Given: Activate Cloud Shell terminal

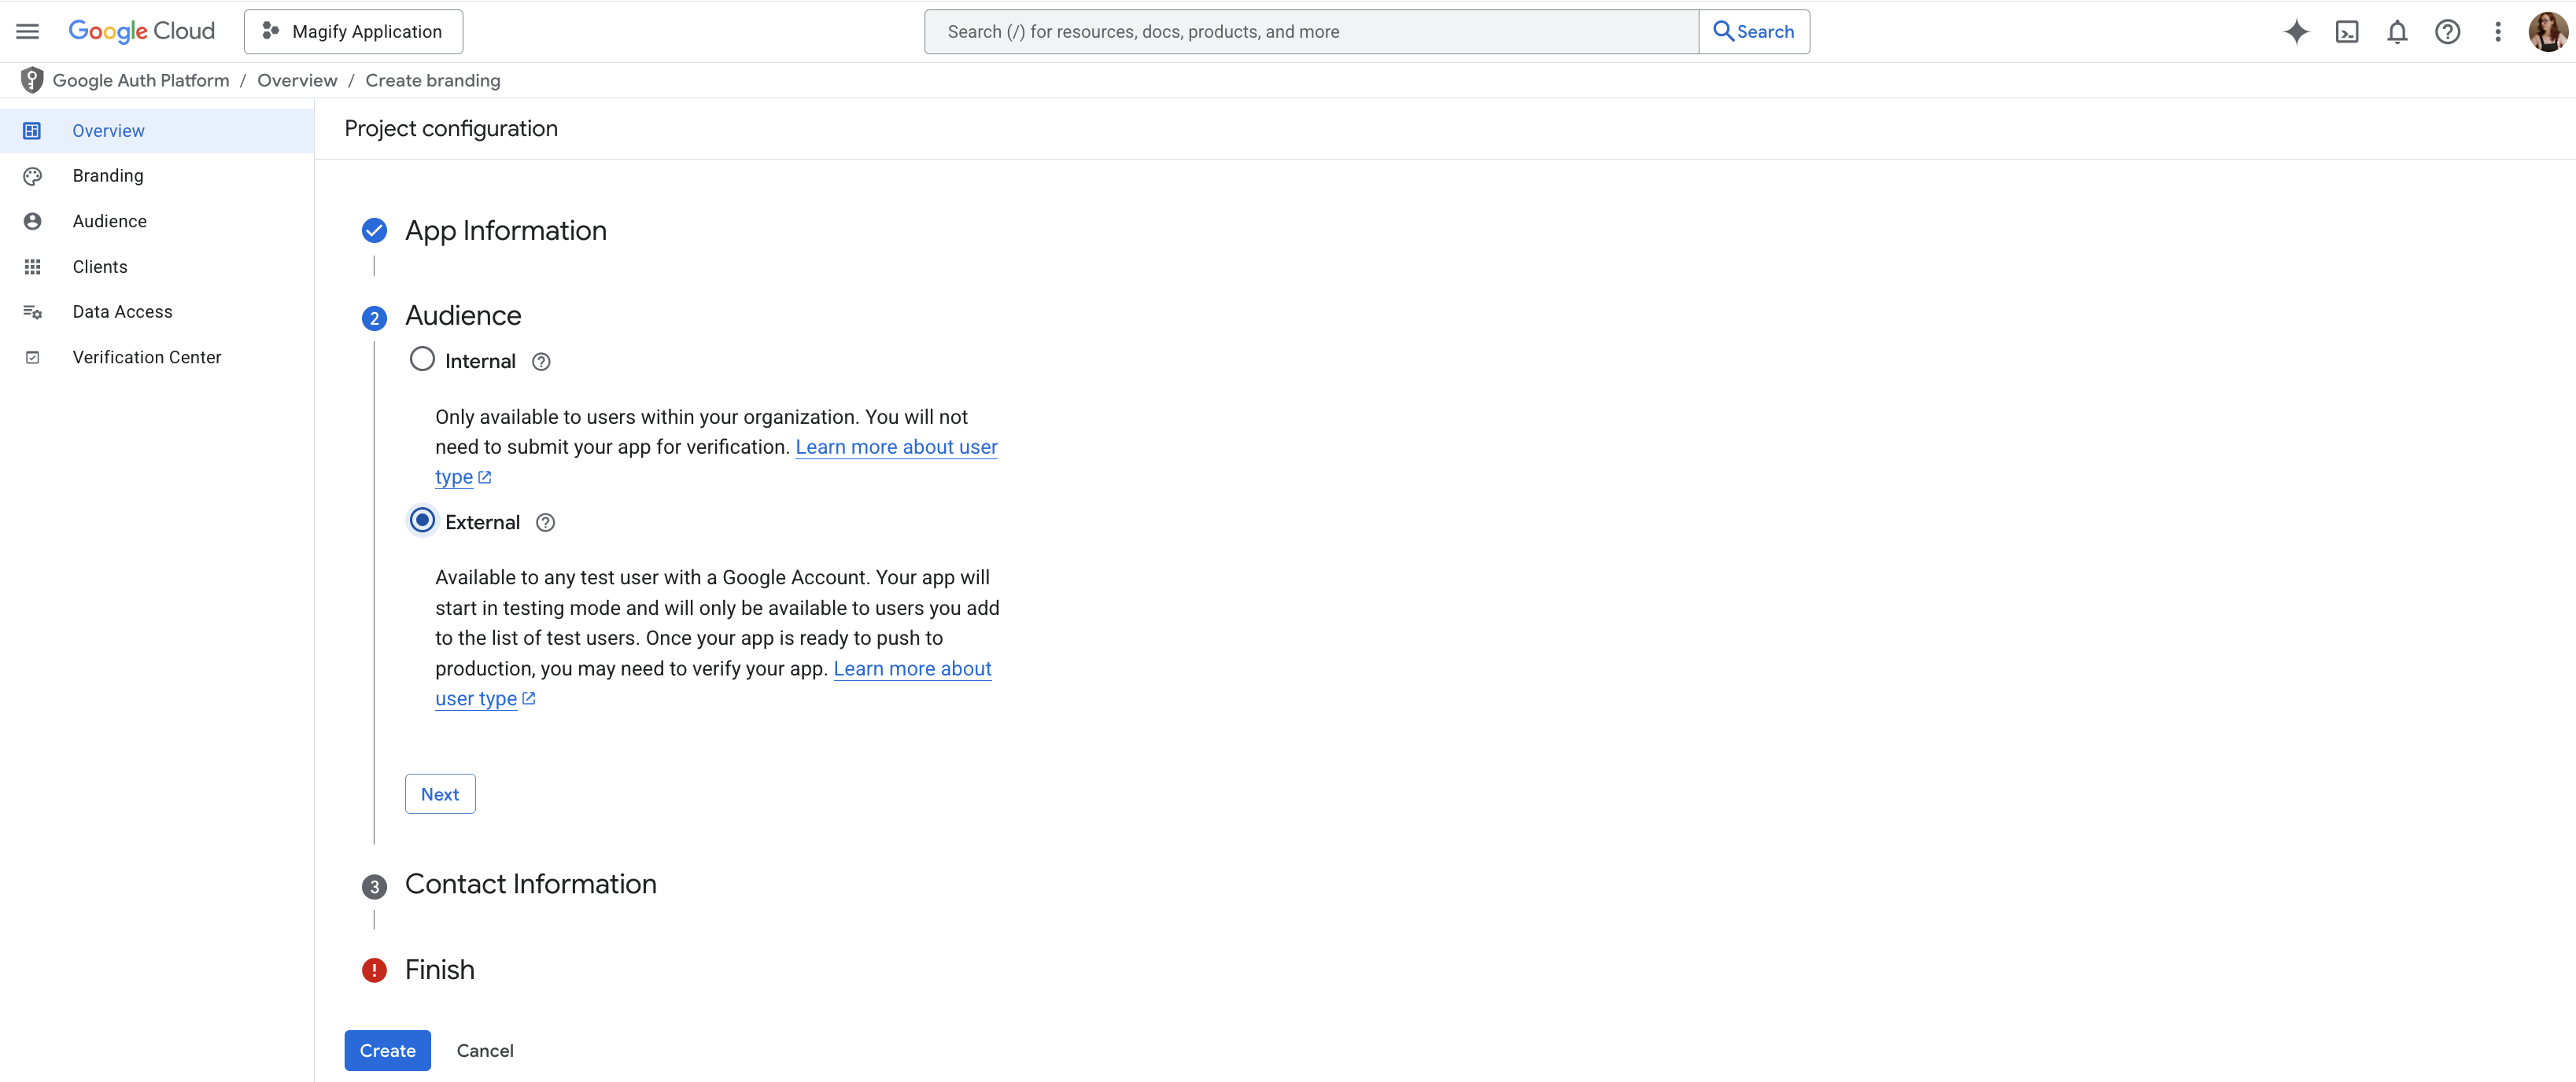Looking at the screenshot, I should pos(2348,31).
